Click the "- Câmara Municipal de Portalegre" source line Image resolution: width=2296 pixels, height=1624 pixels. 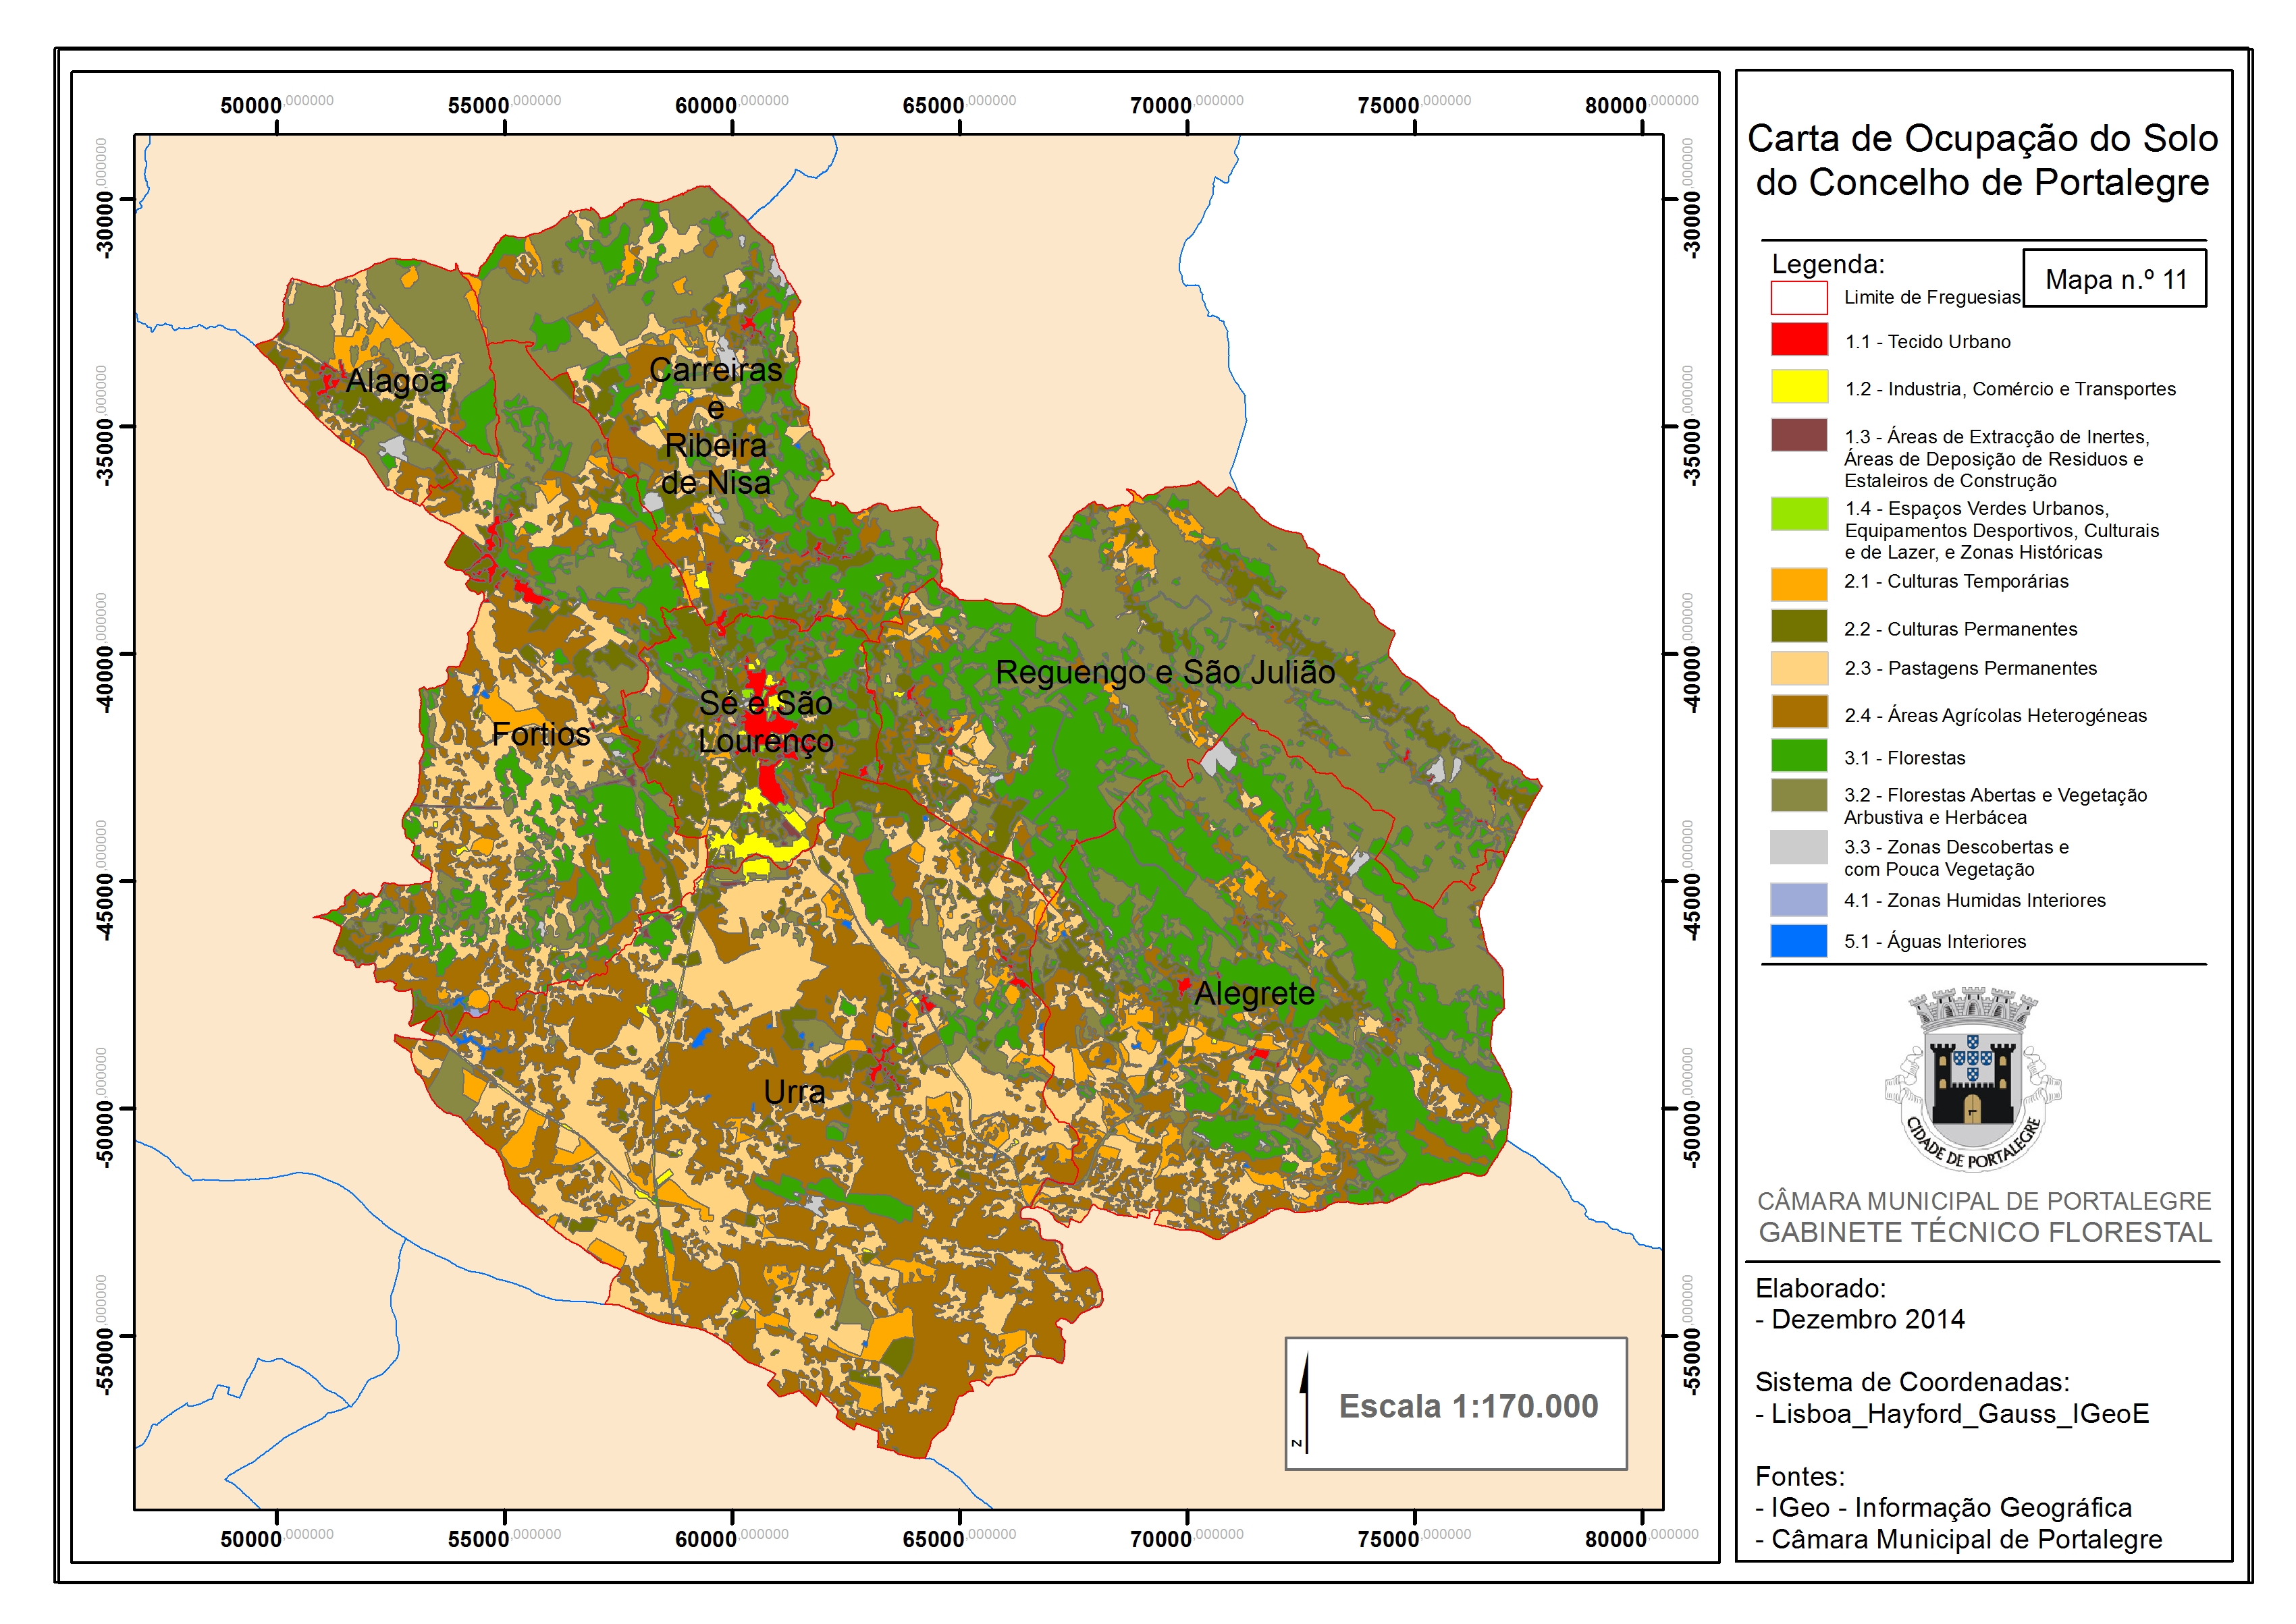(1958, 1539)
